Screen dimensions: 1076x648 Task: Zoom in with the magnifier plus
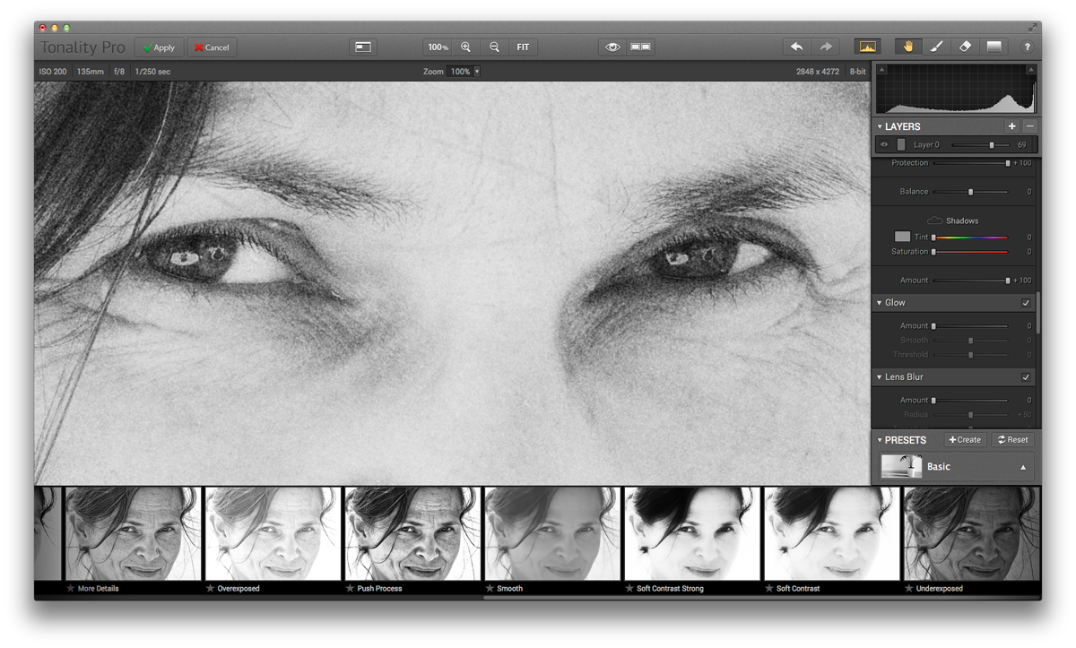coord(465,47)
